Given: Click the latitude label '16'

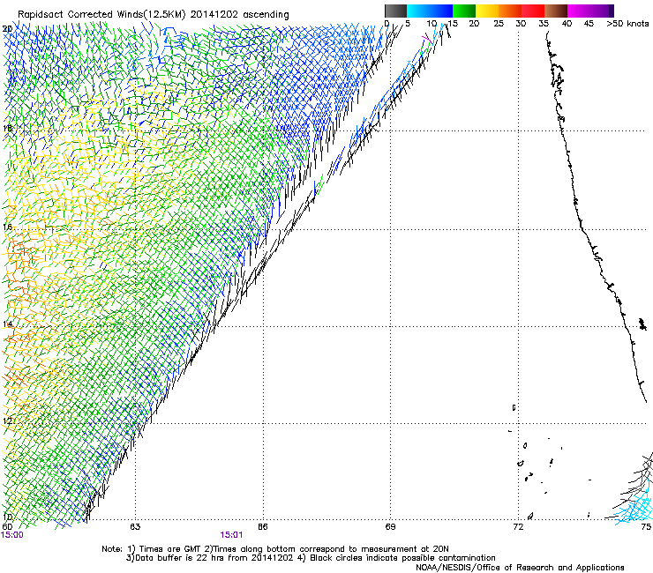Looking at the screenshot, I should 7,227.
